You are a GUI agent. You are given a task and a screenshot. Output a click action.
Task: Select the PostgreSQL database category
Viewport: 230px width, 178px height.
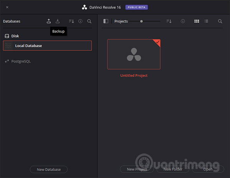(18, 61)
